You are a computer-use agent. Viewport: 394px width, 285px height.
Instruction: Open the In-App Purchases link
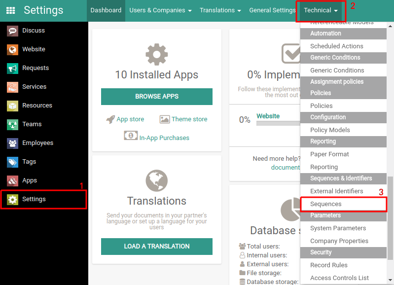pos(164,138)
